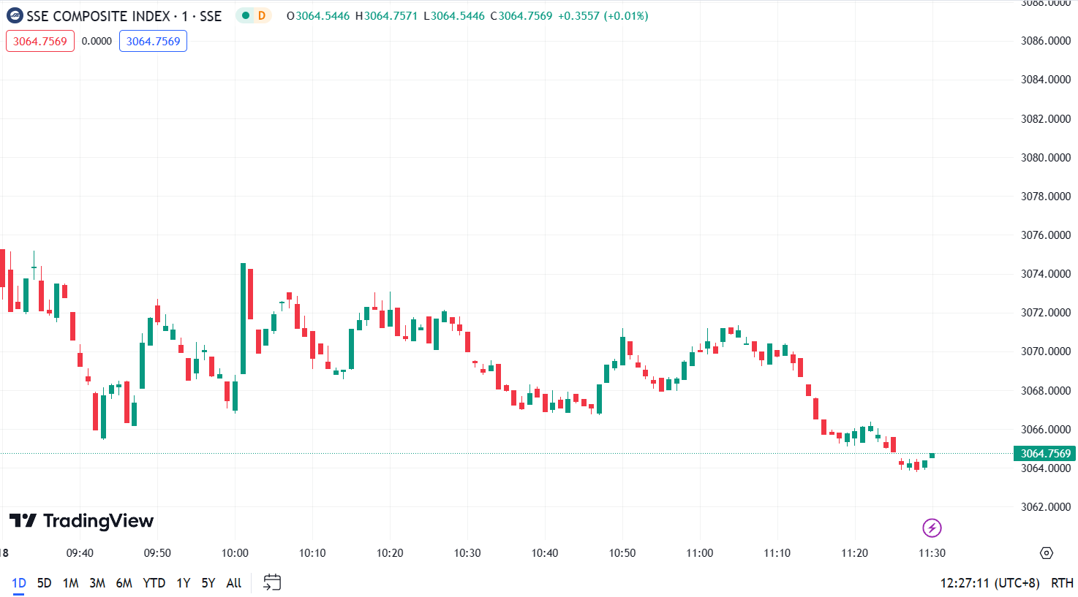Click the SSE Composite Index logo icon
Screen dimensions: 1078x597
pos(15,15)
